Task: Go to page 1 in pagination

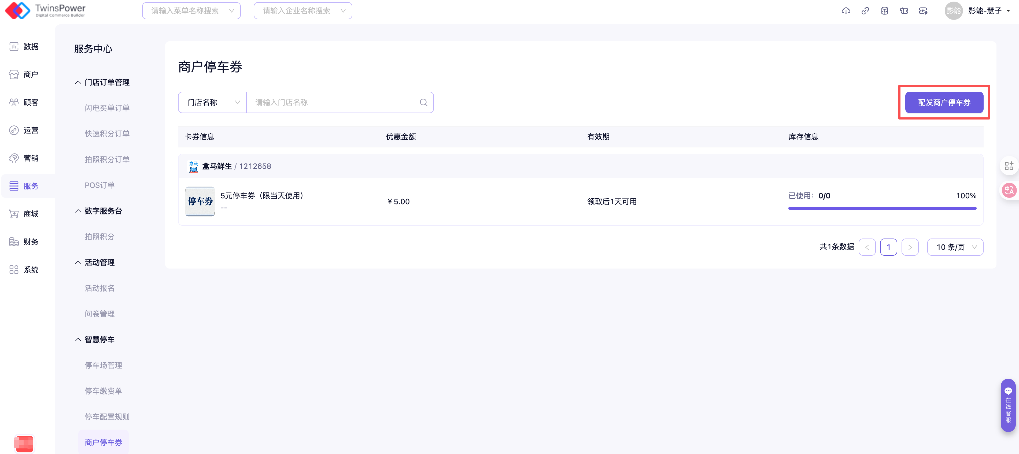Action: (x=888, y=247)
